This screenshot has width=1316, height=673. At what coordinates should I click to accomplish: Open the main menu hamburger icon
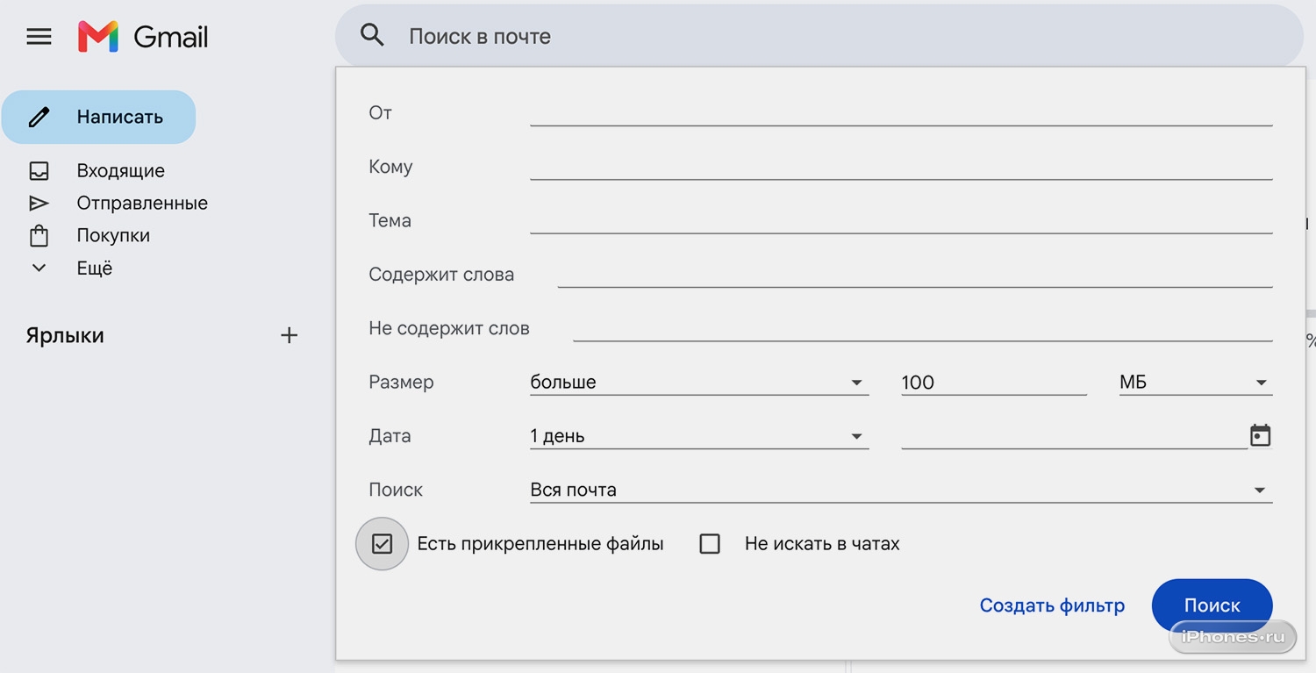pyautogui.click(x=39, y=37)
